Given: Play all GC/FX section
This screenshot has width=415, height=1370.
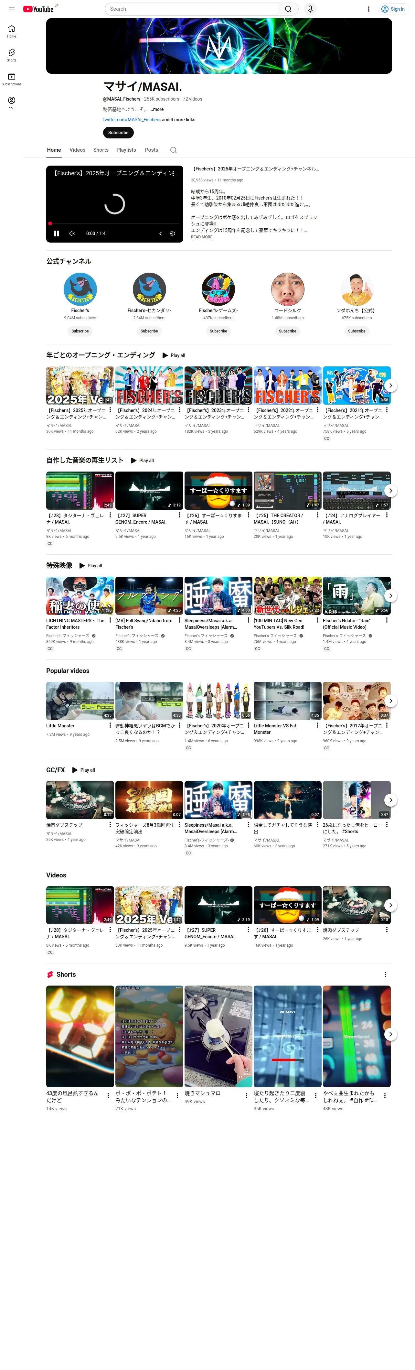Looking at the screenshot, I should click(84, 770).
